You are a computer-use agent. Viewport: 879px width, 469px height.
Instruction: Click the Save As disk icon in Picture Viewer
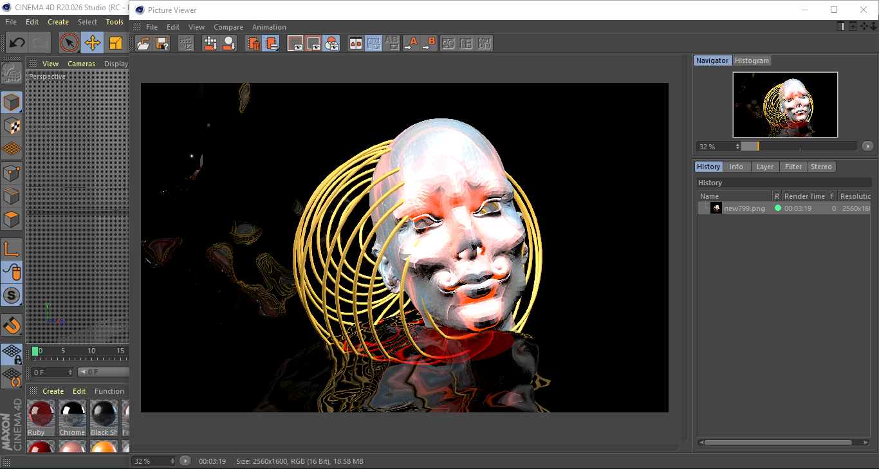(x=162, y=43)
